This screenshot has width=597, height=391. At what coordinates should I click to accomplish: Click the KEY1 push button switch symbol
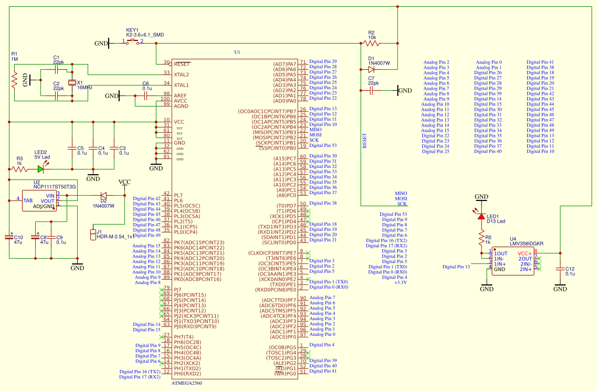tap(132, 42)
